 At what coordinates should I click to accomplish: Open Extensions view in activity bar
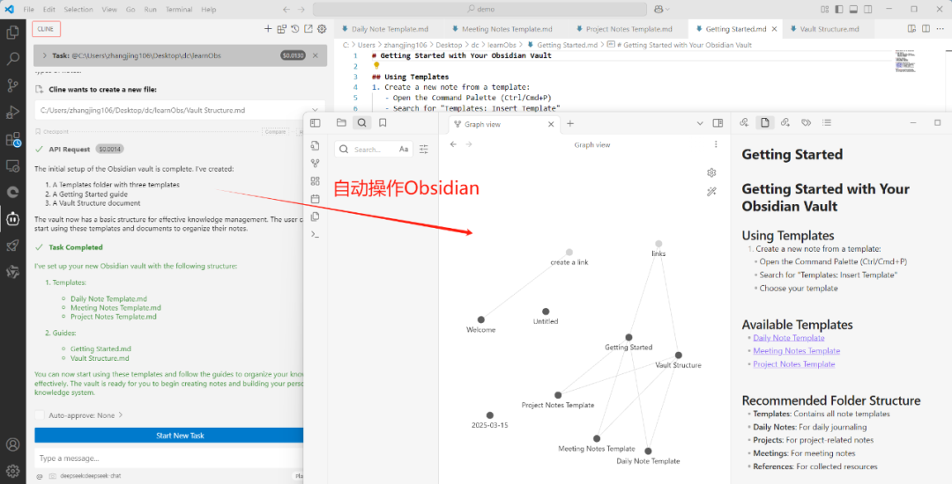12,139
